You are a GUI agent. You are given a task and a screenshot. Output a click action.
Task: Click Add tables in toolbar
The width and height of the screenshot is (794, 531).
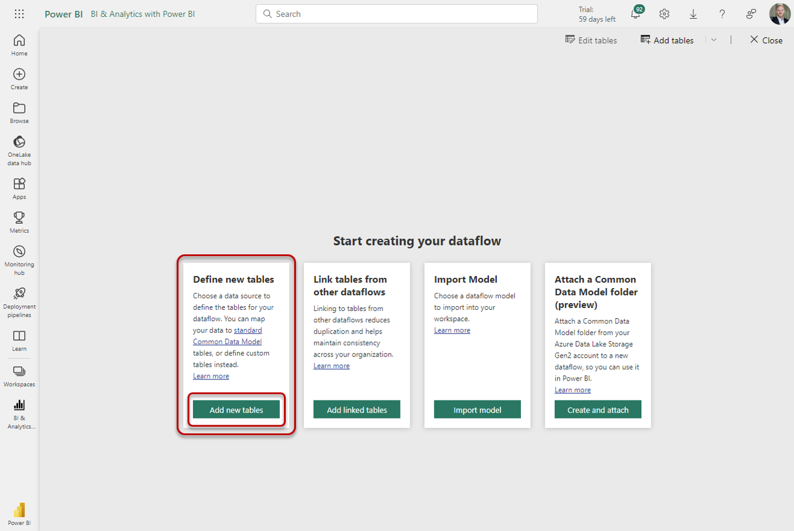[x=667, y=40]
